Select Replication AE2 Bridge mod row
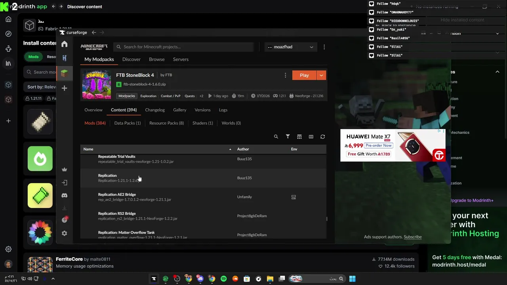Screen dimensions: 507x285 pyautogui.click(x=203, y=197)
